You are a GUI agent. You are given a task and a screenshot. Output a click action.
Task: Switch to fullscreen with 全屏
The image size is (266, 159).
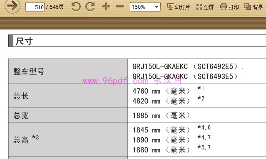coord(205,7)
